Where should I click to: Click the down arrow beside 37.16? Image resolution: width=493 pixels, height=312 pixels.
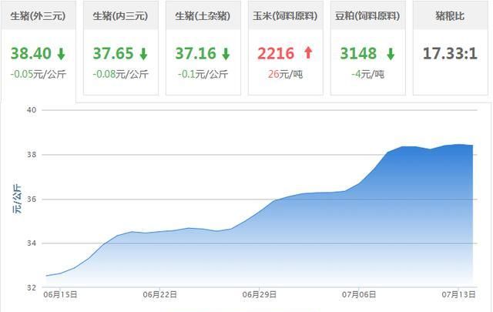click(x=226, y=54)
